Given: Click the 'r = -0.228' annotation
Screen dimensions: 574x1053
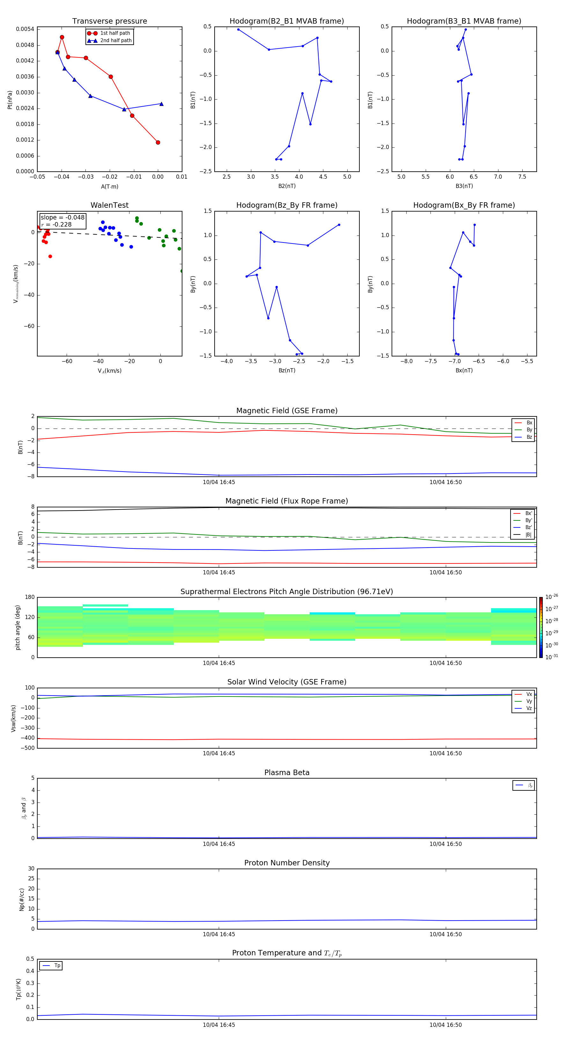Looking at the screenshot, I should 56,224.
